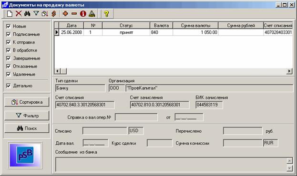The width and height of the screenshot is (297, 176).
Task: Click the Сортировка button
Action: tap(27, 102)
